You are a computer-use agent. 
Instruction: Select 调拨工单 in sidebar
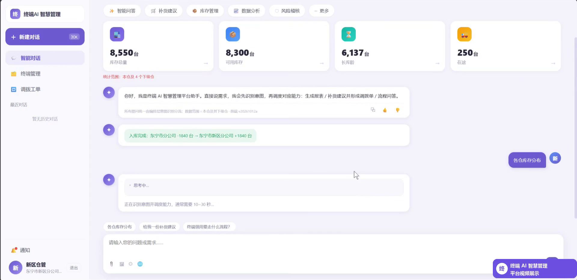coord(45,89)
